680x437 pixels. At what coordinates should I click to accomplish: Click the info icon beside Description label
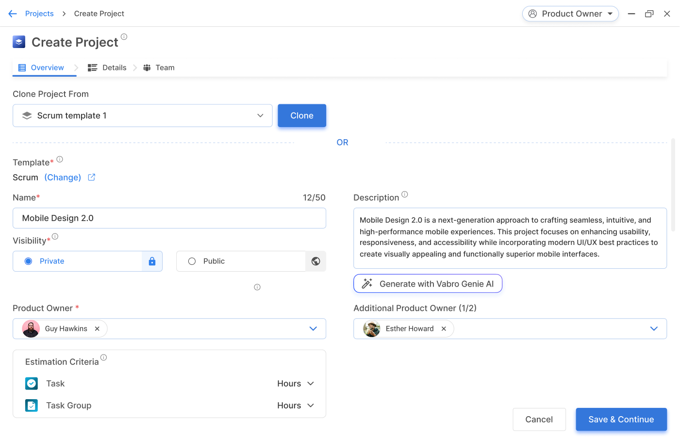coord(405,194)
